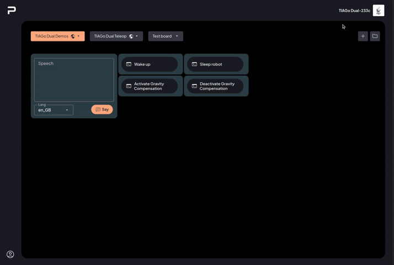Click the globe icon on TIAGo Dual Demos
The width and height of the screenshot is (394, 265).
73,36
